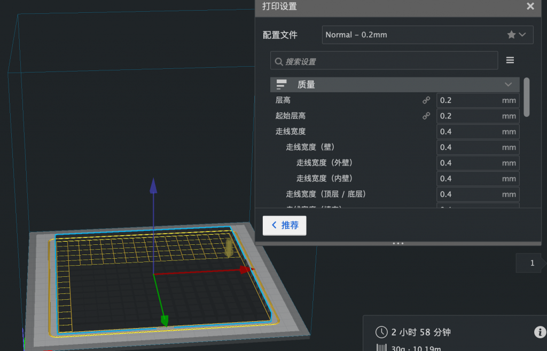The width and height of the screenshot is (547, 351).
Task: Click the info icon in print estimate
Action: coord(540,332)
